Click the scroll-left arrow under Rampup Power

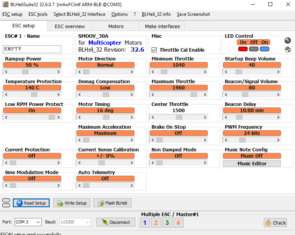[x=6, y=72]
